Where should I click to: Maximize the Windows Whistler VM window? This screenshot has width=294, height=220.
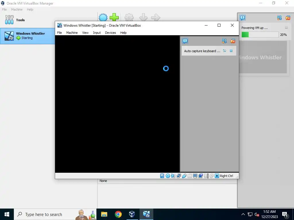tap(219, 25)
